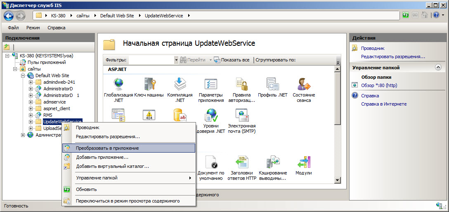Open the 404 error pages icon
This screenshot has height=212, width=449.
coord(149,115)
